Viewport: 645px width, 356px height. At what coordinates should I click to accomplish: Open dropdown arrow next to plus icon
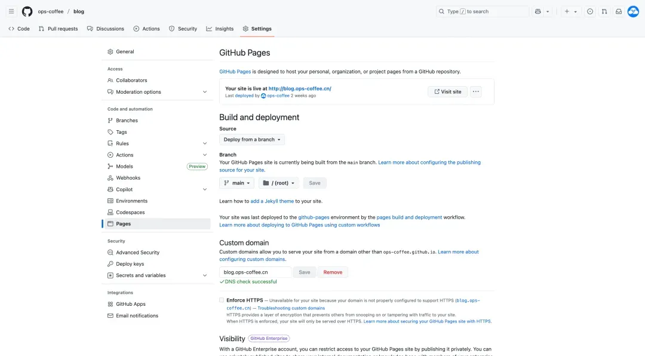click(576, 11)
